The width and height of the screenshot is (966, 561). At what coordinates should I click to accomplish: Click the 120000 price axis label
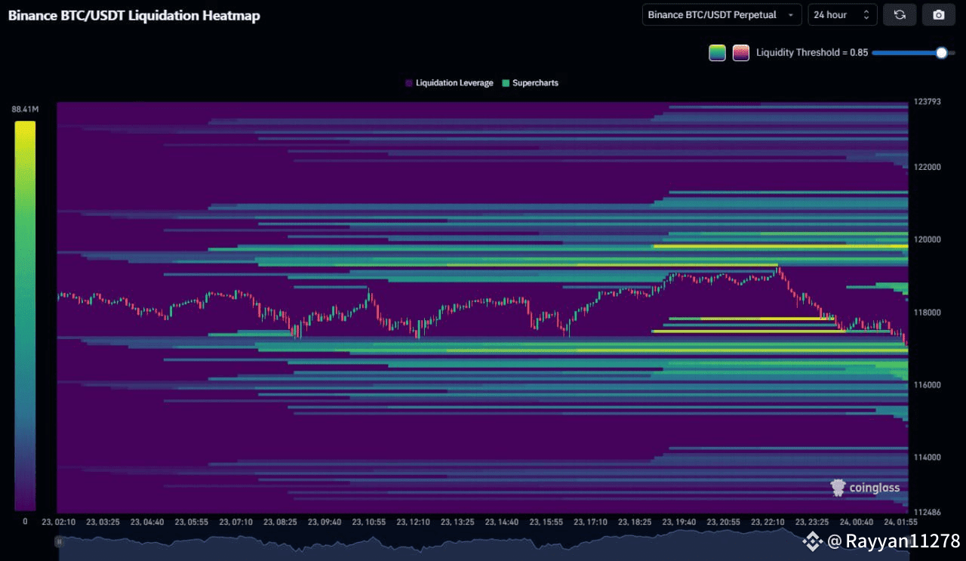pyautogui.click(x=927, y=239)
